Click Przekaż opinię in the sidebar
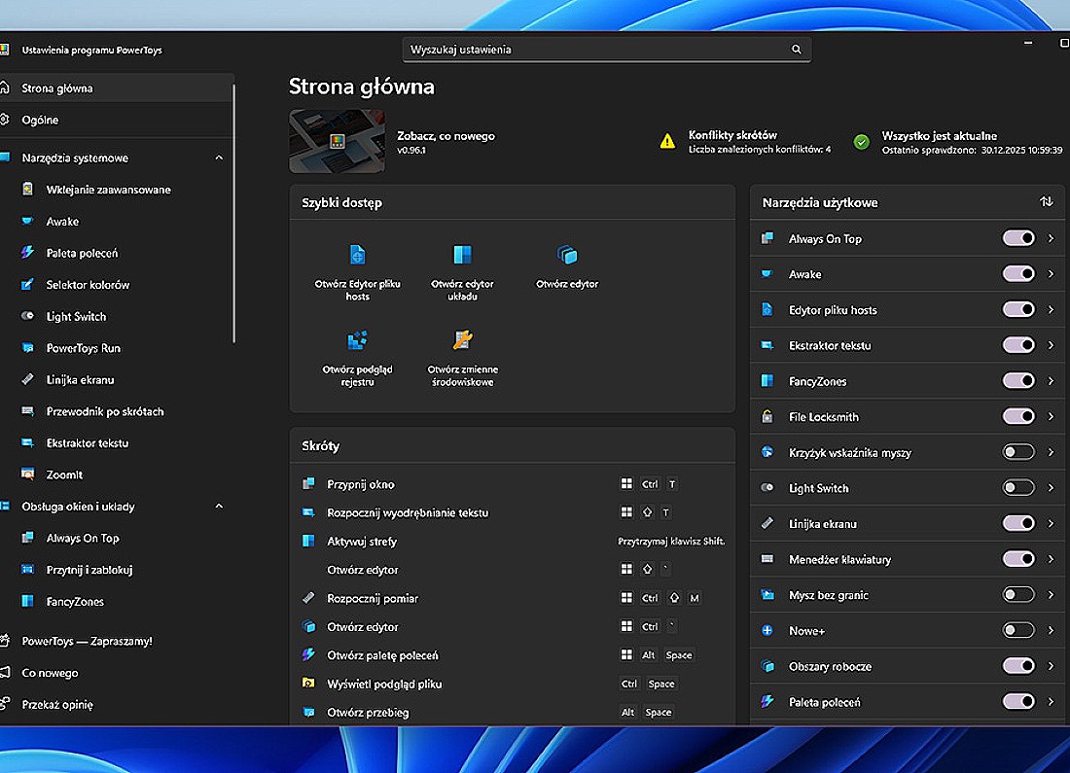 pos(57,705)
